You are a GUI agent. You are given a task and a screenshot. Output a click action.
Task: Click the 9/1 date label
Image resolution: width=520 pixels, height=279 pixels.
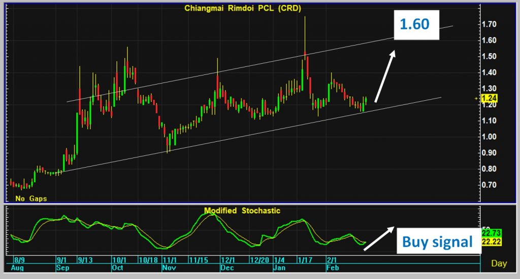(61, 260)
